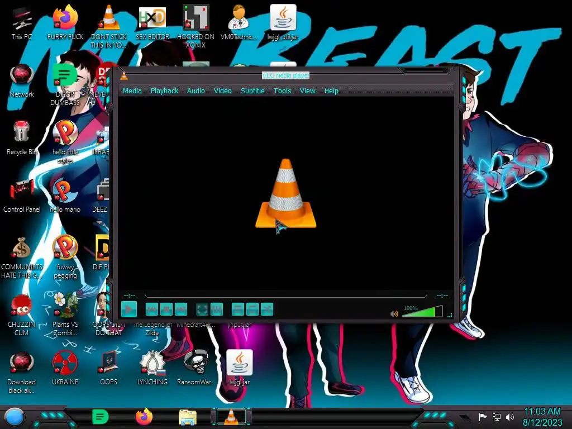Screen dimensions: 572x429
Task: Open the Start orb on taskbar
Action: tap(14, 417)
